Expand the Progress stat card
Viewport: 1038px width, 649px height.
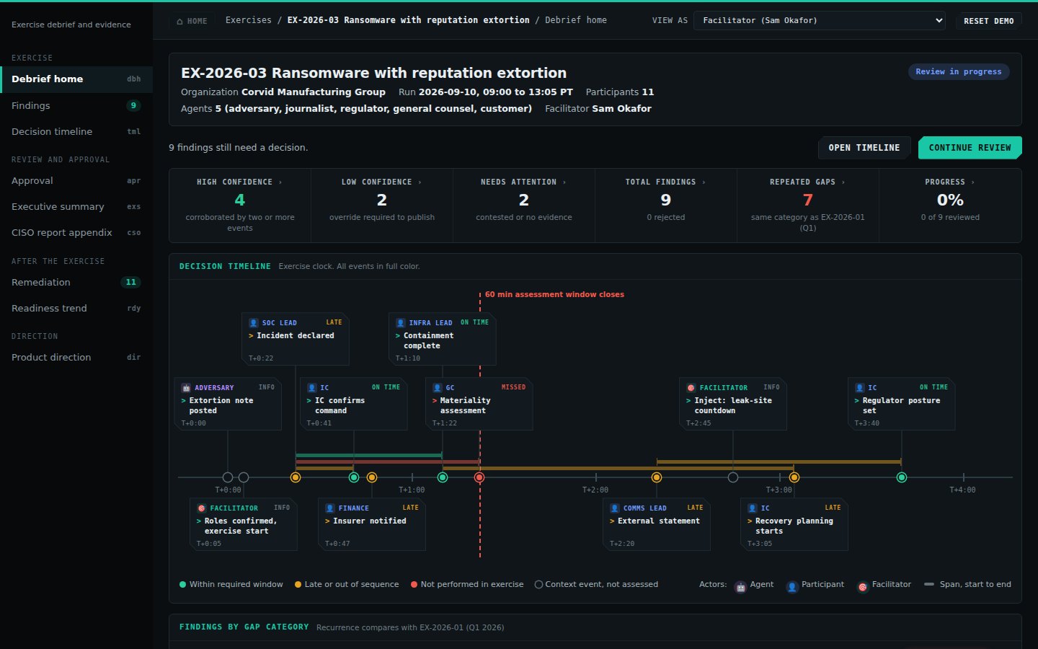coord(950,206)
